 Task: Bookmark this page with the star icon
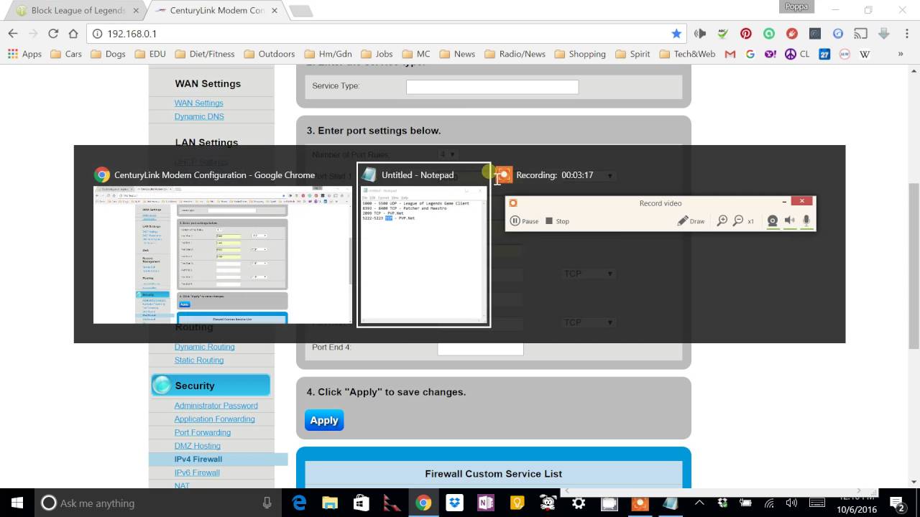(676, 34)
